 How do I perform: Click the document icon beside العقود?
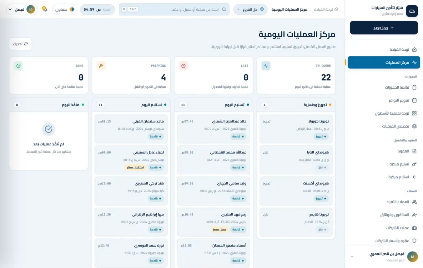click(x=414, y=151)
